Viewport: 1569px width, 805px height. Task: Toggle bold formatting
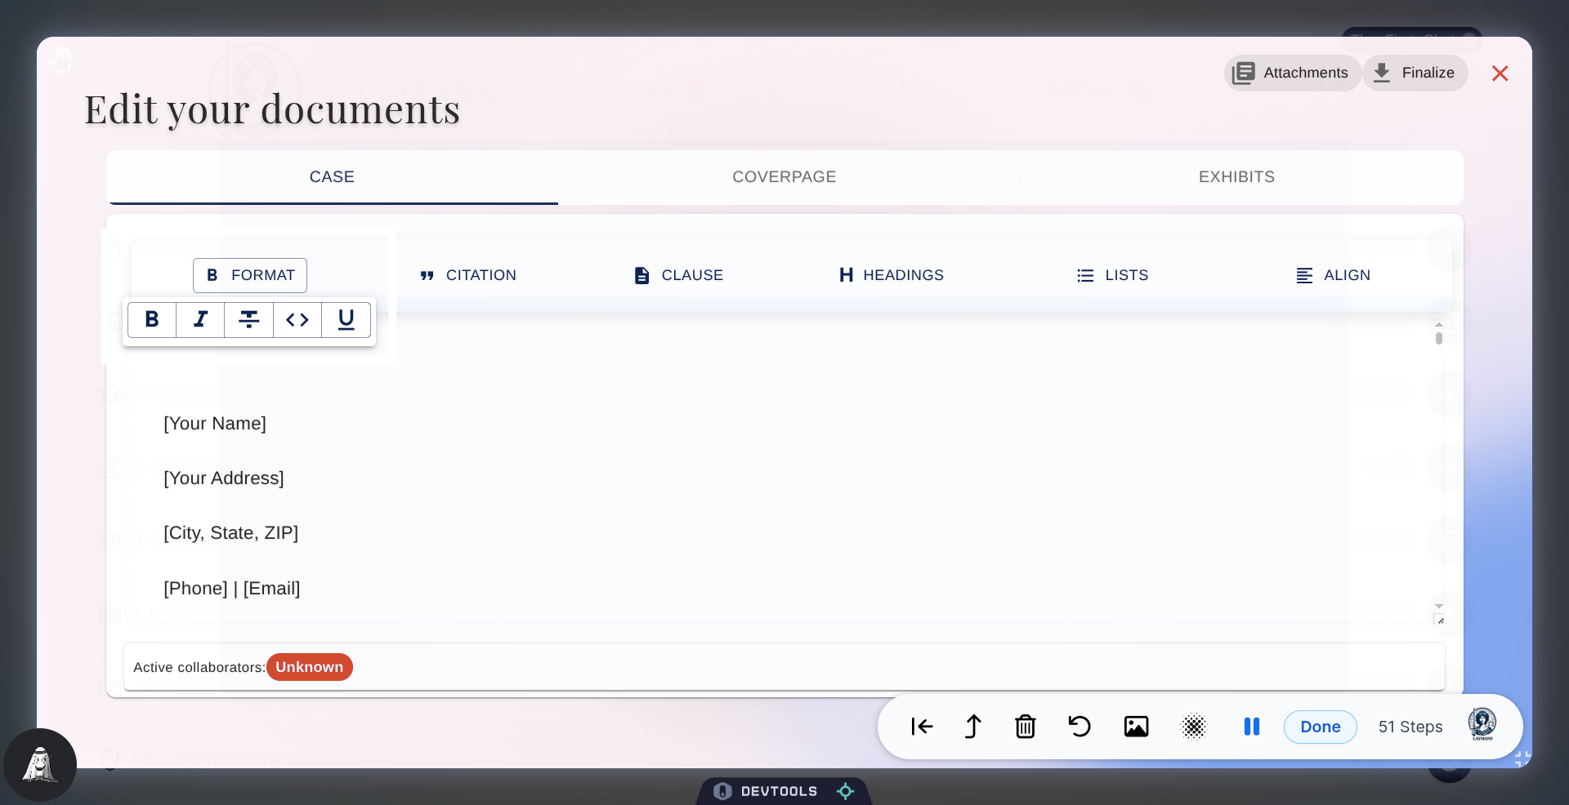(x=151, y=320)
